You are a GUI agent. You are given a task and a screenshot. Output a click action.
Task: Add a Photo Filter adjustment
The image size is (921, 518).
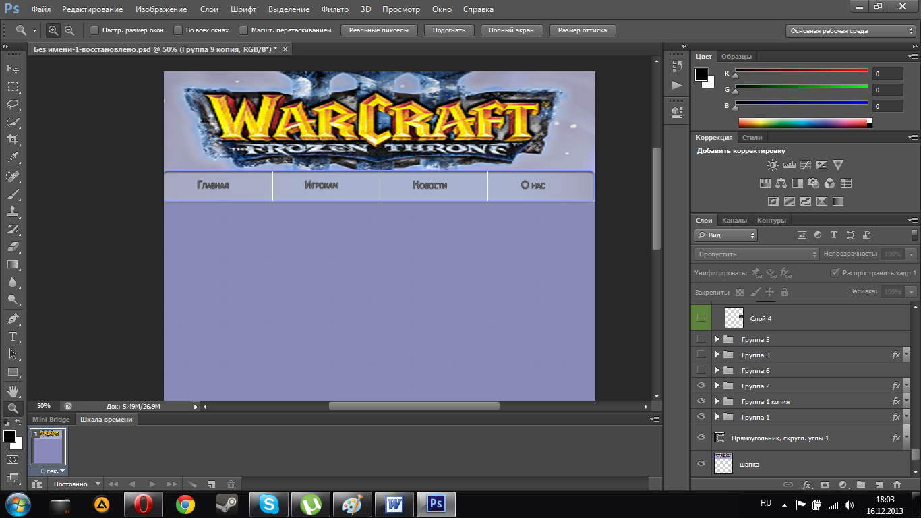point(813,183)
